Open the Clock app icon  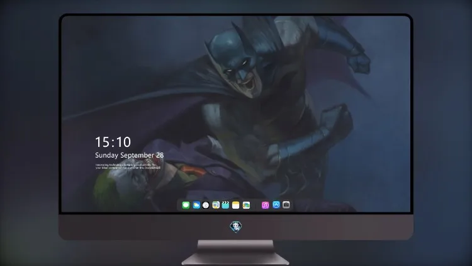pyautogui.click(x=206, y=205)
